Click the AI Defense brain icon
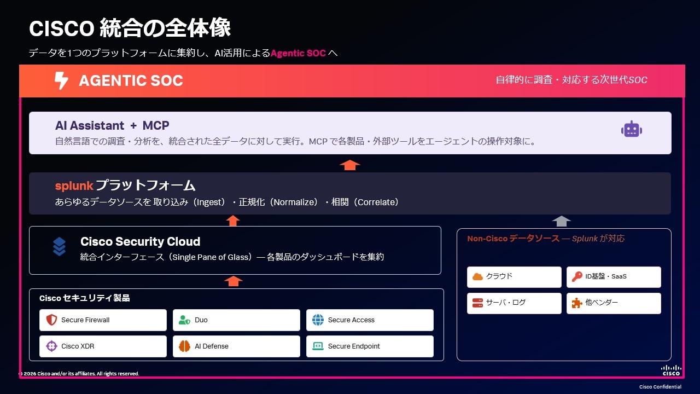The image size is (700, 394). point(185,346)
